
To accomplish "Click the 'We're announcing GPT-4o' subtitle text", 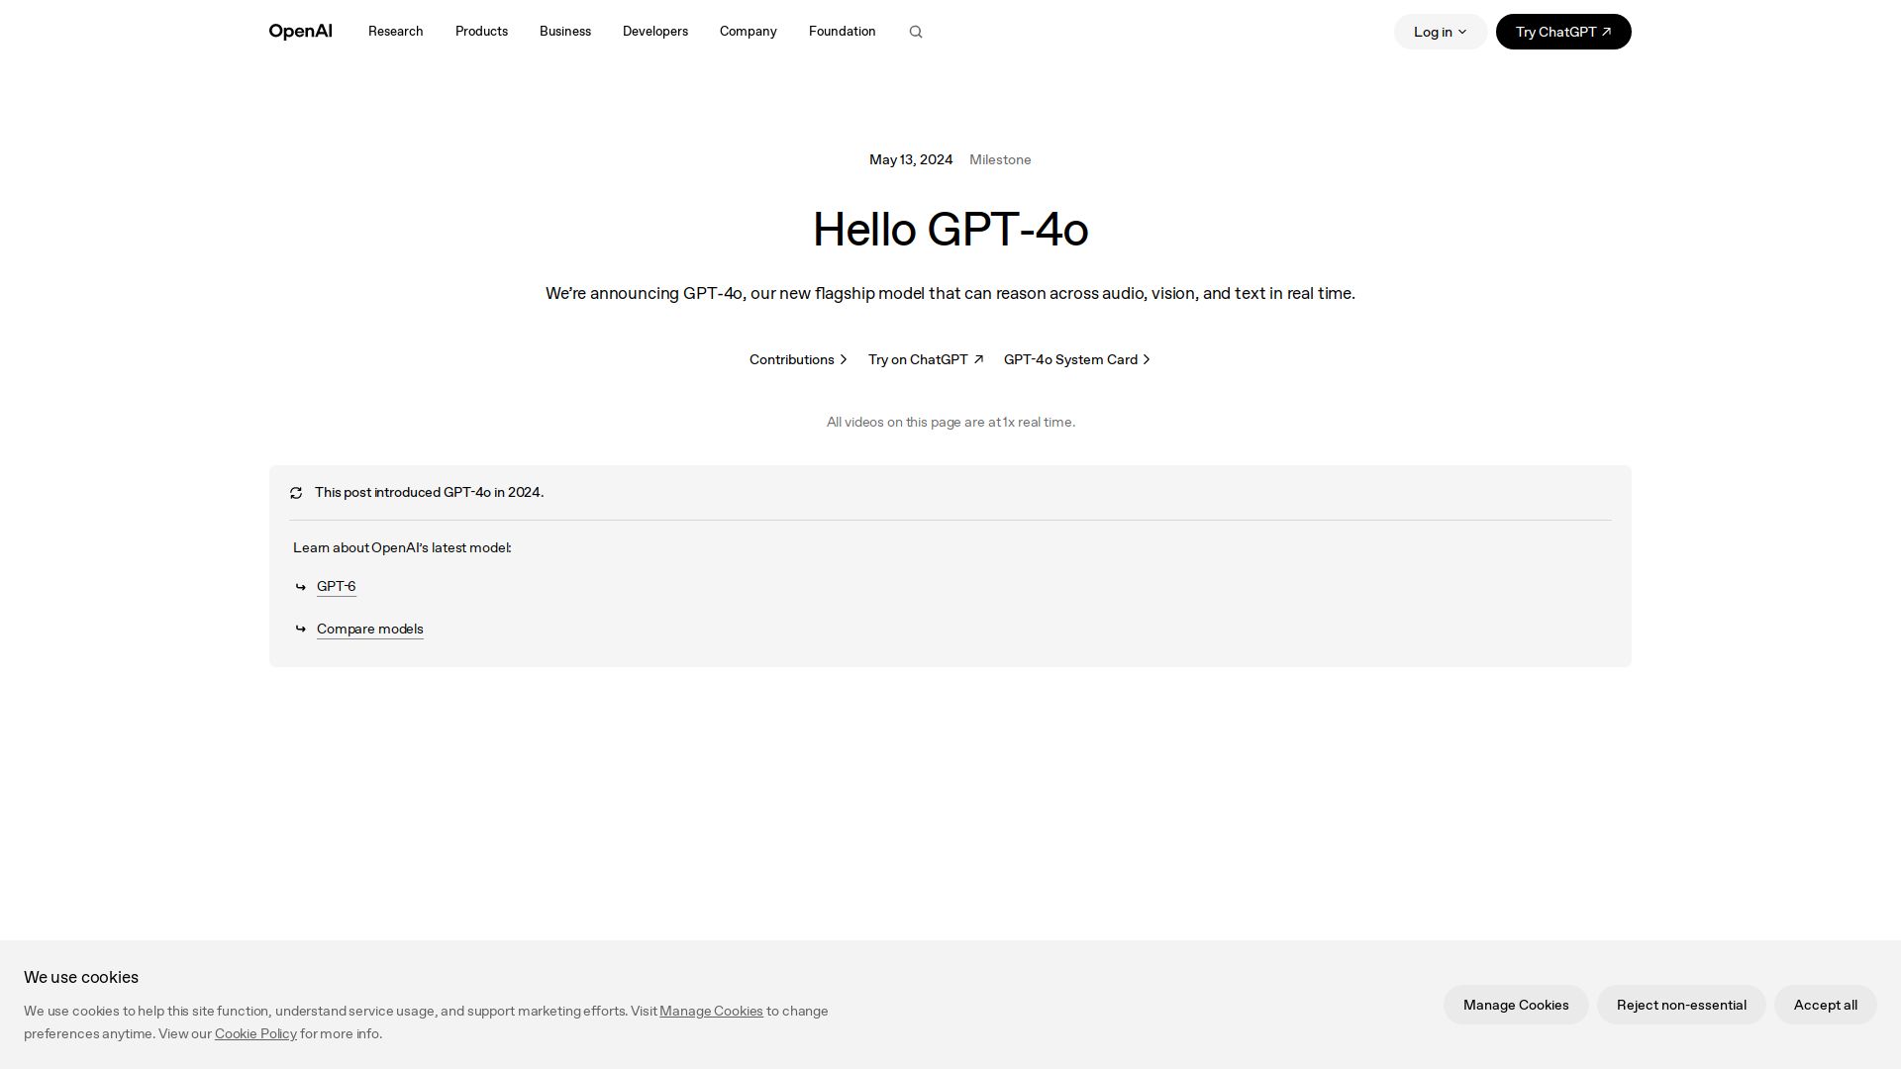I will (950, 293).
